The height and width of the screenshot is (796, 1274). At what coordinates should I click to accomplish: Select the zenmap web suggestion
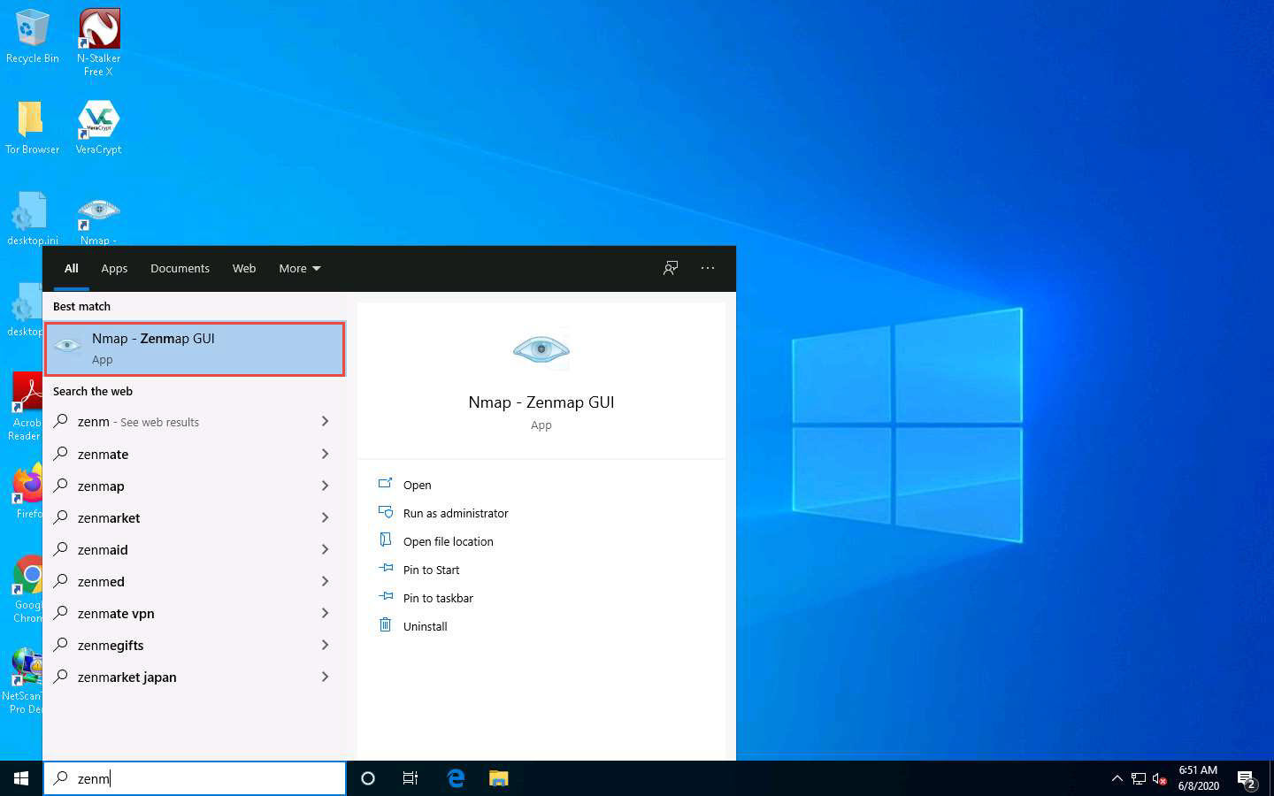pyautogui.click(x=195, y=486)
